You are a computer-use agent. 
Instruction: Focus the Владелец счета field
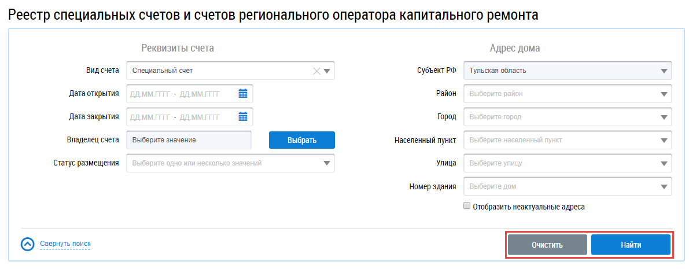pos(189,140)
